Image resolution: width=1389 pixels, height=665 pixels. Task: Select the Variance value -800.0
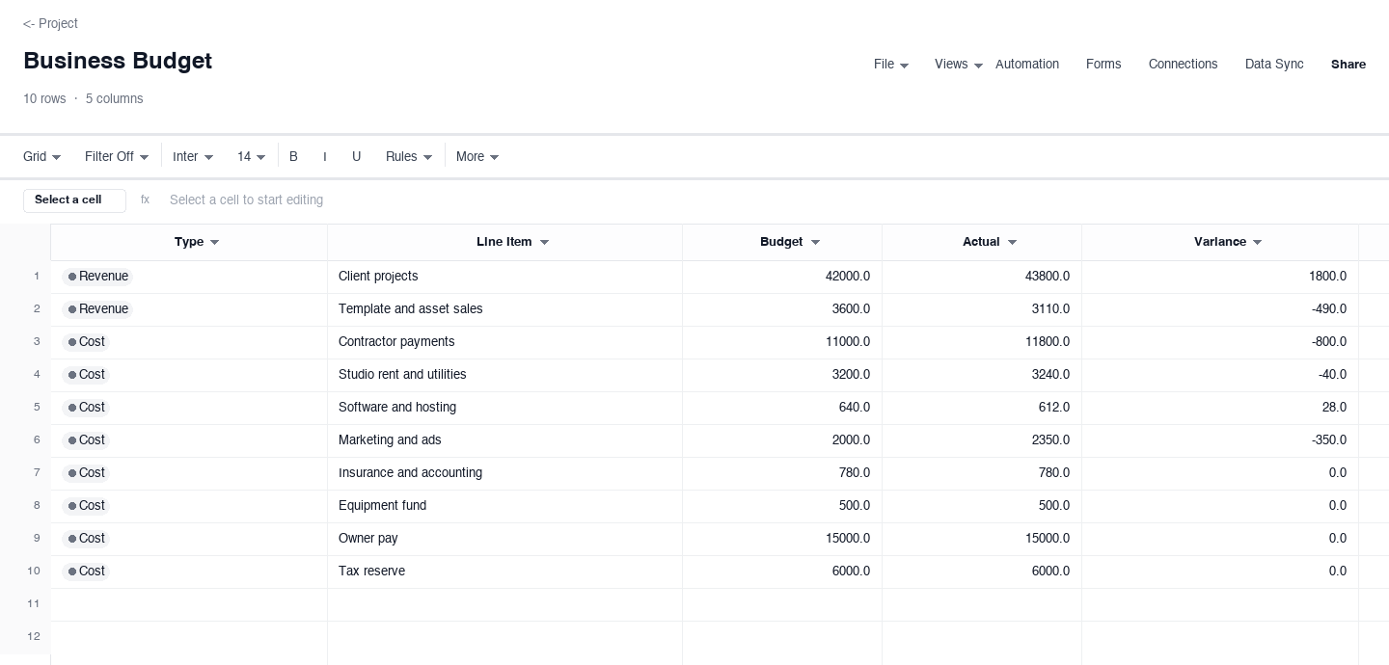tap(1220, 342)
